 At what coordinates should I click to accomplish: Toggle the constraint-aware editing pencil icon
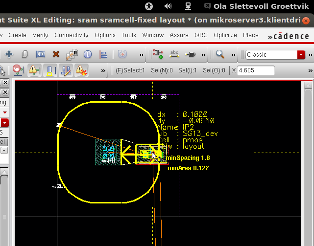pyautogui.click(x=66, y=70)
